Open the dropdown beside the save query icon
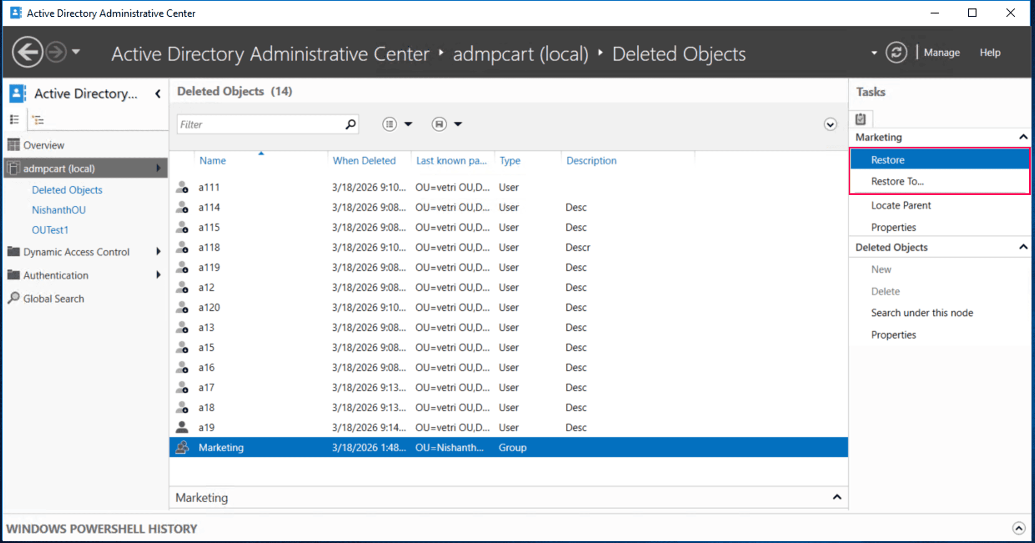 pyautogui.click(x=458, y=124)
